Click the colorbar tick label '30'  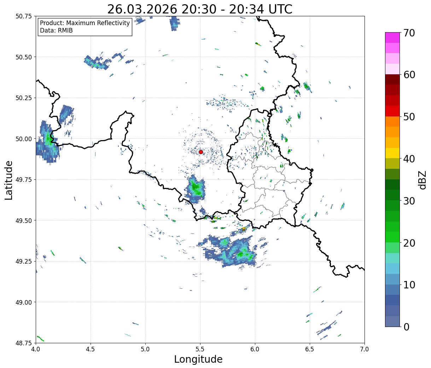[x=409, y=201]
